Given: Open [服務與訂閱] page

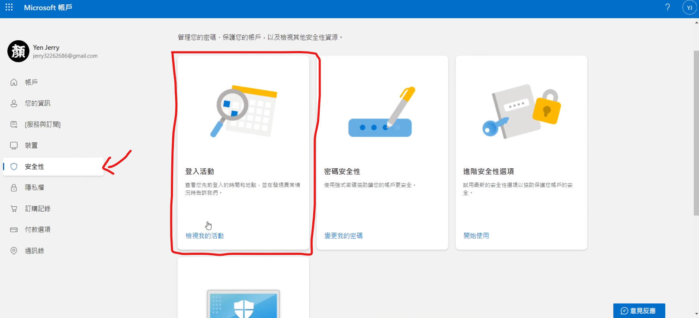Looking at the screenshot, I should [x=53, y=124].
